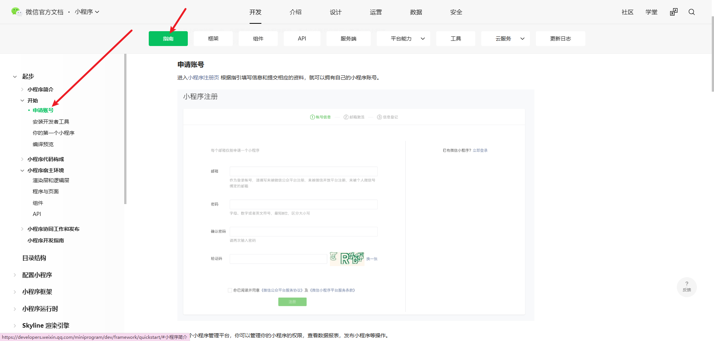Switch to the 安全 top tab
The width and height of the screenshot is (714, 341).
coord(456,12)
